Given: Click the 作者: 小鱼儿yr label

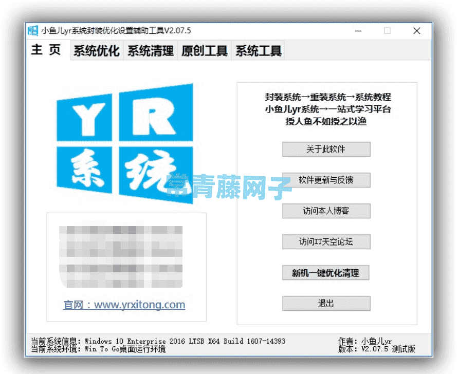Looking at the screenshot, I should coord(365,341).
